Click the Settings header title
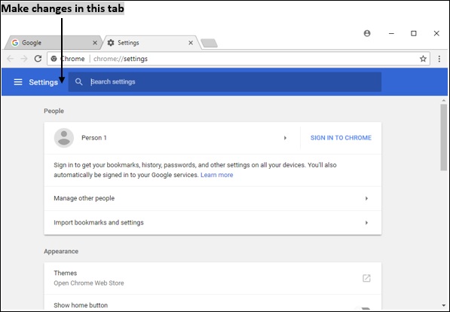The image size is (450, 312). point(43,82)
